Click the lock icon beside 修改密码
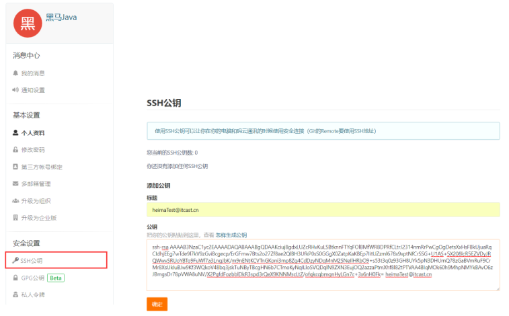Screen dimensions: 509x316 click(15, 149)
